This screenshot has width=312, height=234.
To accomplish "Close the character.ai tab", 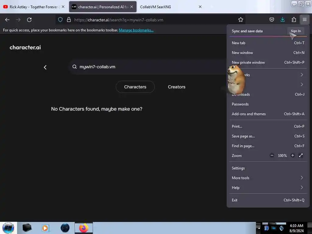I will coord(132,7).
